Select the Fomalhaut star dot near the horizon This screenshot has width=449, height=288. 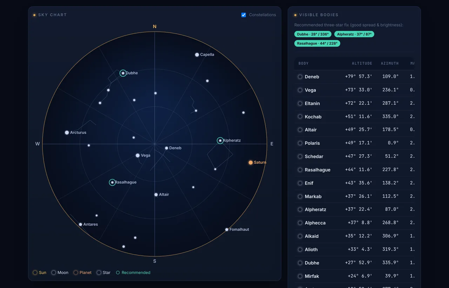point(227,230)
